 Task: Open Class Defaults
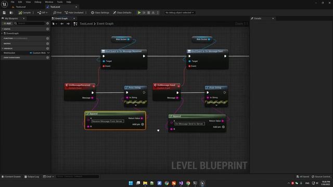point(122,12)
